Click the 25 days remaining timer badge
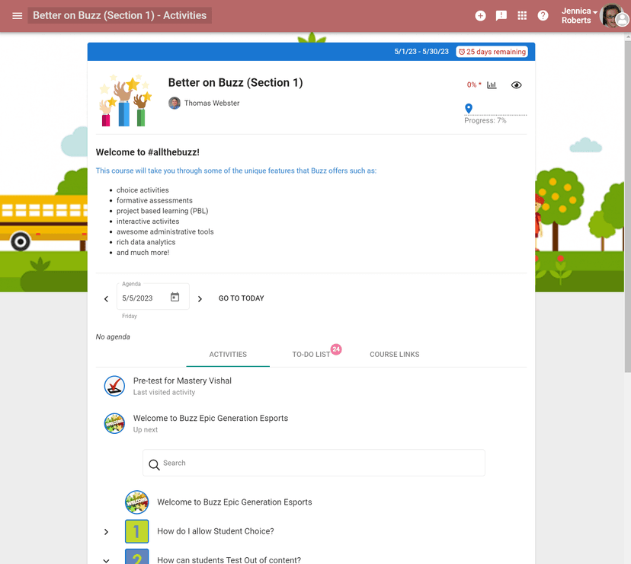The image size is (631, 564). click(492, 52)
